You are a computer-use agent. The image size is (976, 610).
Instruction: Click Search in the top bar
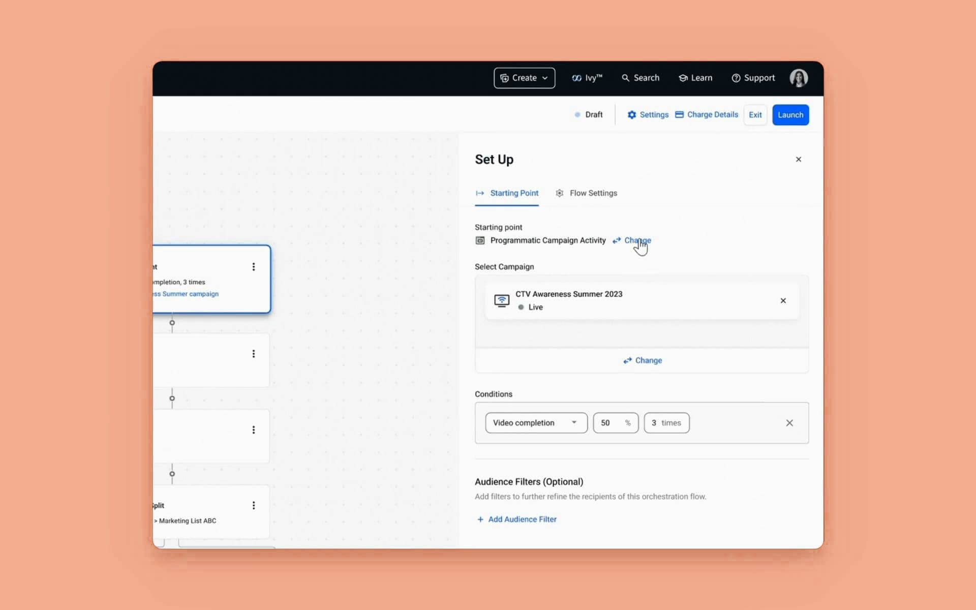tap(640, 78)
